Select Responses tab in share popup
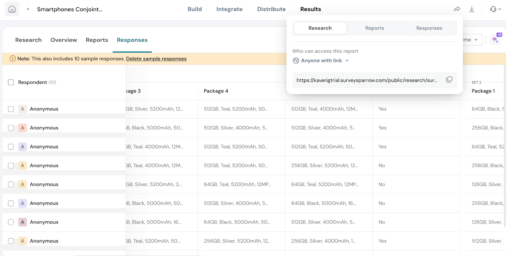This screenshot has height=256, width=506. 429,28
